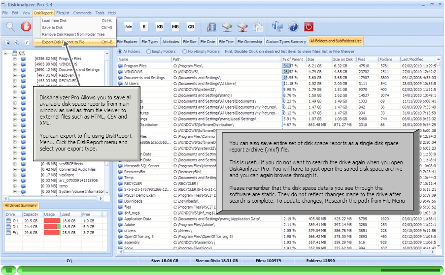The image size is (445, 275).
Task: Switch to the File Types tab
Action: click(150, 42)
